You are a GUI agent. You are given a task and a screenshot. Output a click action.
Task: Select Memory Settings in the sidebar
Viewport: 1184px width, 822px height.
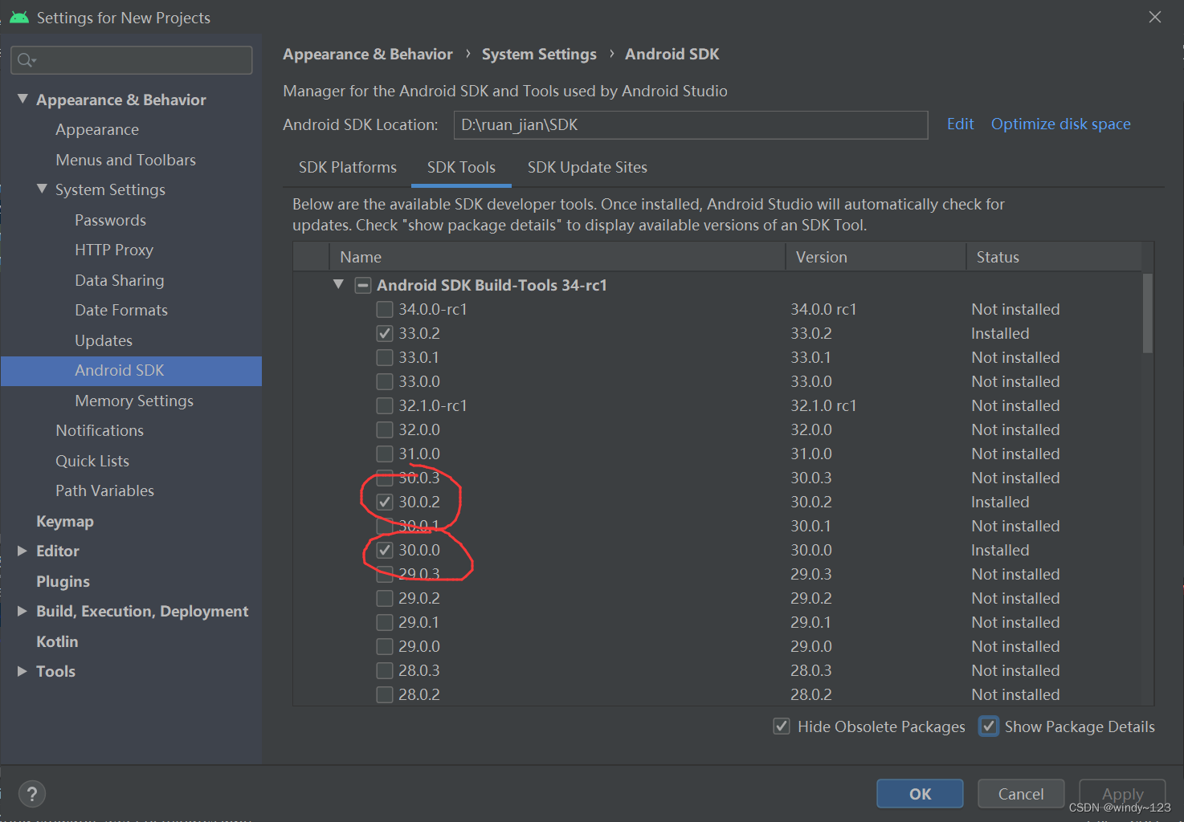coord(133,401)
